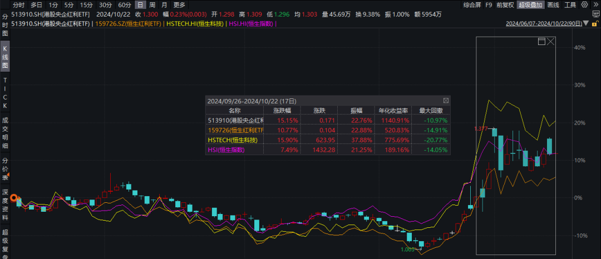Click the F9 button
The width and height of the screenshot is (601, 259).
[x=489, y=5]
